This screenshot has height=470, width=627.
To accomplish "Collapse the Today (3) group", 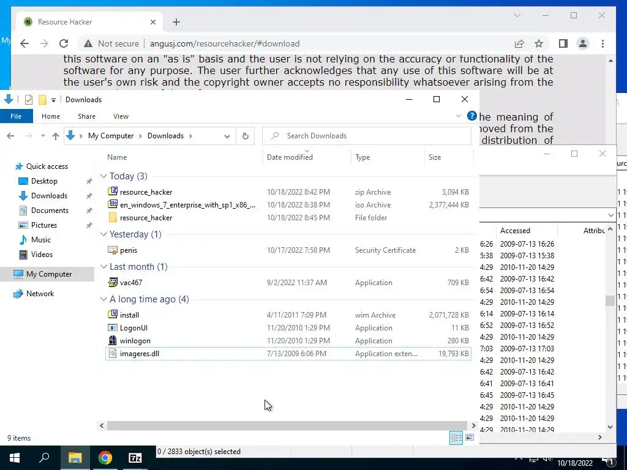I will click(103, 176).
